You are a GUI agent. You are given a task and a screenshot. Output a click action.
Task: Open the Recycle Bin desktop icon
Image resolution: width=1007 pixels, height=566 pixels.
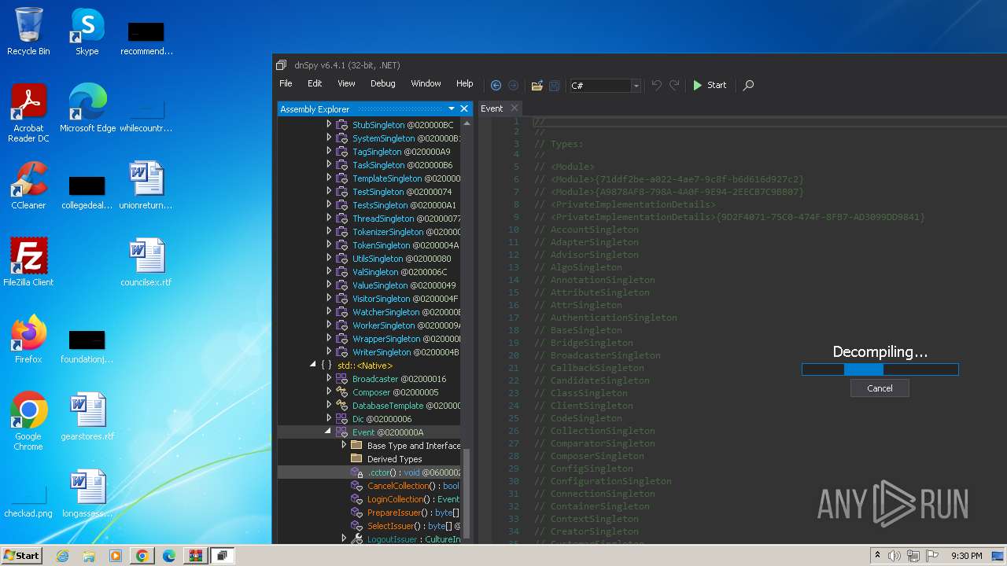coord(28,31)
